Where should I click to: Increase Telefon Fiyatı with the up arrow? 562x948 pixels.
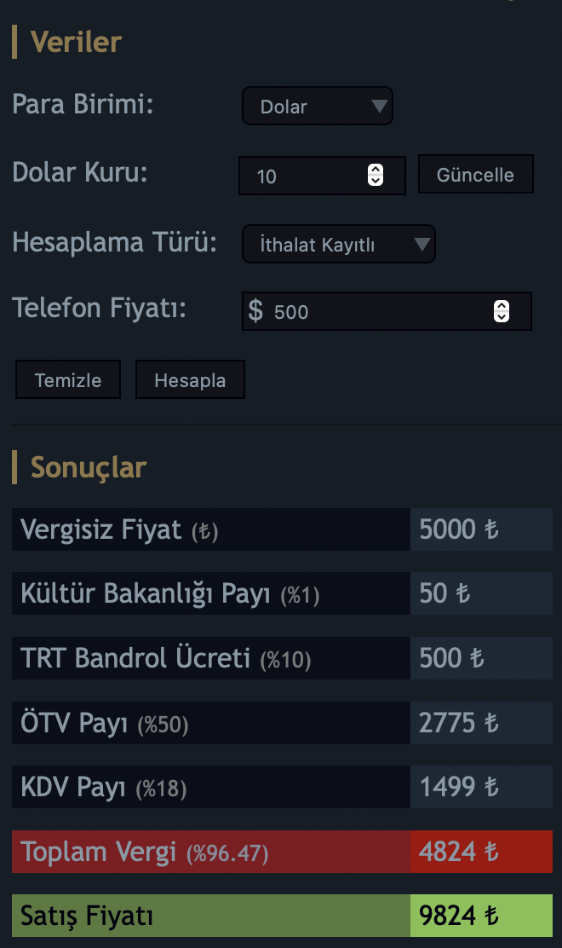[x=502, y=306]
